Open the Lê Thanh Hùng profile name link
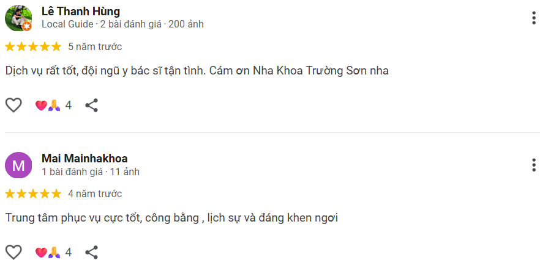 click(x=81, y=11)
